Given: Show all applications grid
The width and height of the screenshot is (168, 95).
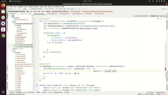Looking at the screenshot, I should click(x=3, y=92).
